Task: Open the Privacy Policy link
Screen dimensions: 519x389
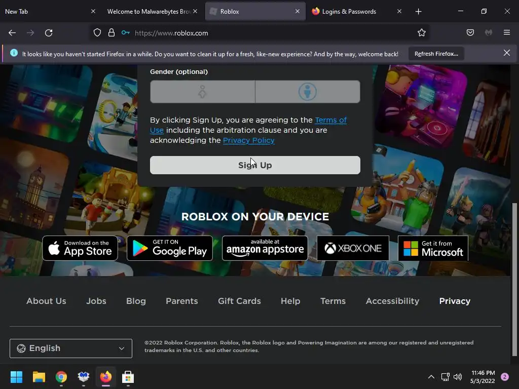Action: [x=248, y=140]
